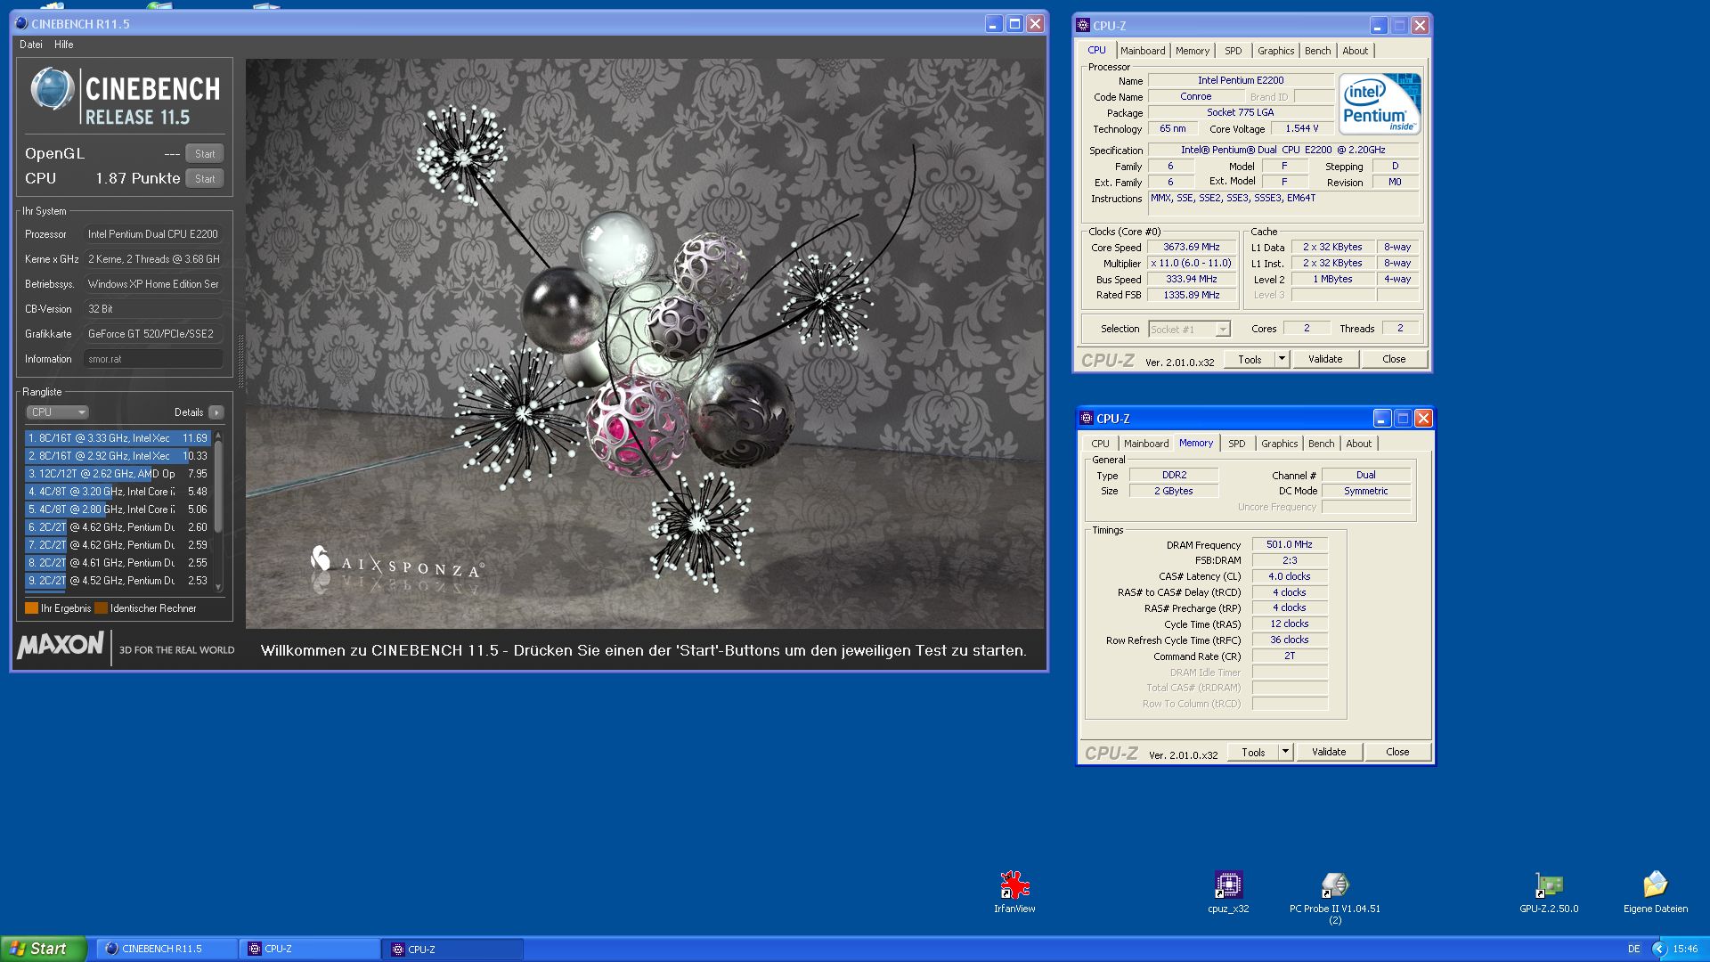Click the system tray arrow icon
The image size is (1710, 962).
tap(1658, 949)
